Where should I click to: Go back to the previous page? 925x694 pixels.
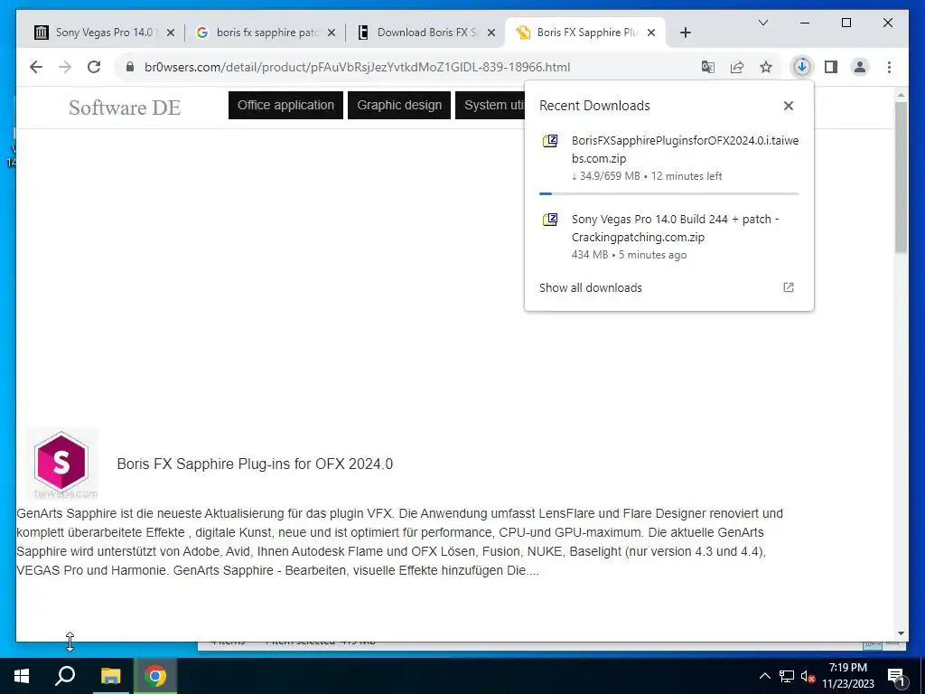pos(36,67)
